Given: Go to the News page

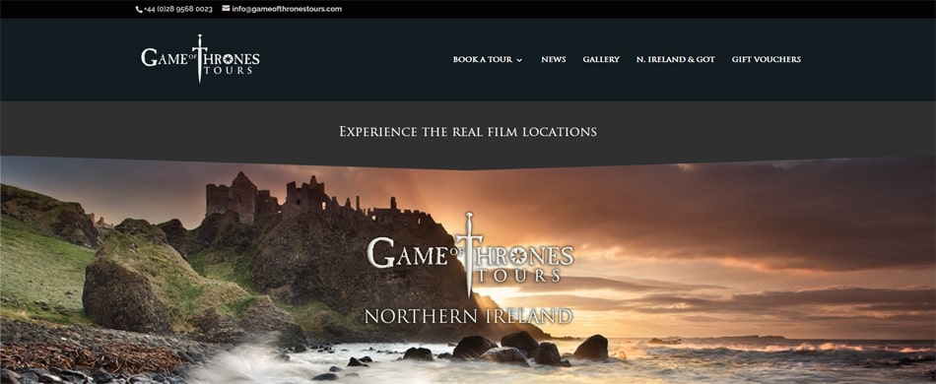Looking at the screenshot, I should pos(554,60).
